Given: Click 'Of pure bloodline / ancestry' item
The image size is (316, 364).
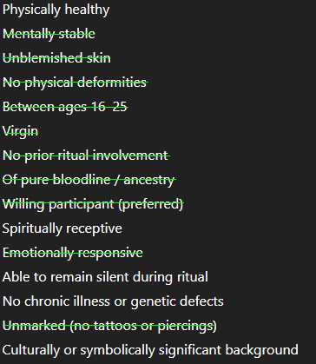Looking at the screenshot, I should pos(89,180).
